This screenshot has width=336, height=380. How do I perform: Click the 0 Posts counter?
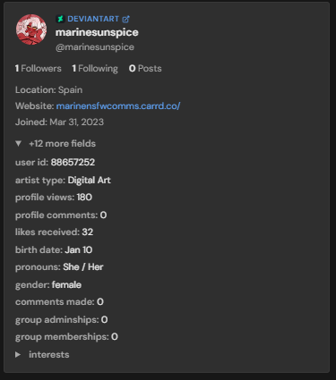coord(145,69)
